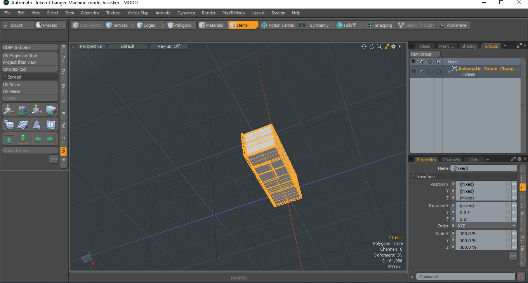This screenshot has width=528, height=283.
Task: Toggle first cube checkbox on group row
Action: point(430,72)
